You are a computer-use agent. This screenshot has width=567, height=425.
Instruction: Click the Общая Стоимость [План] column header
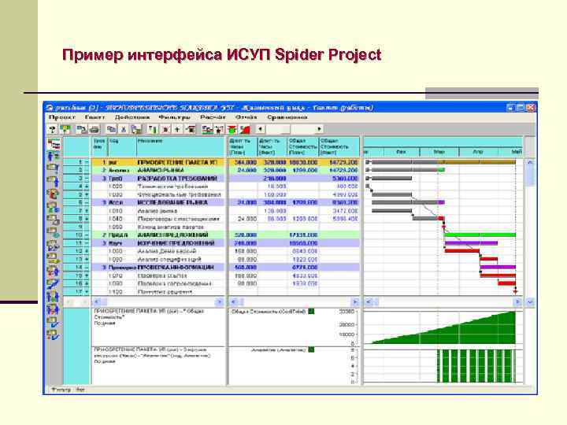303,146
